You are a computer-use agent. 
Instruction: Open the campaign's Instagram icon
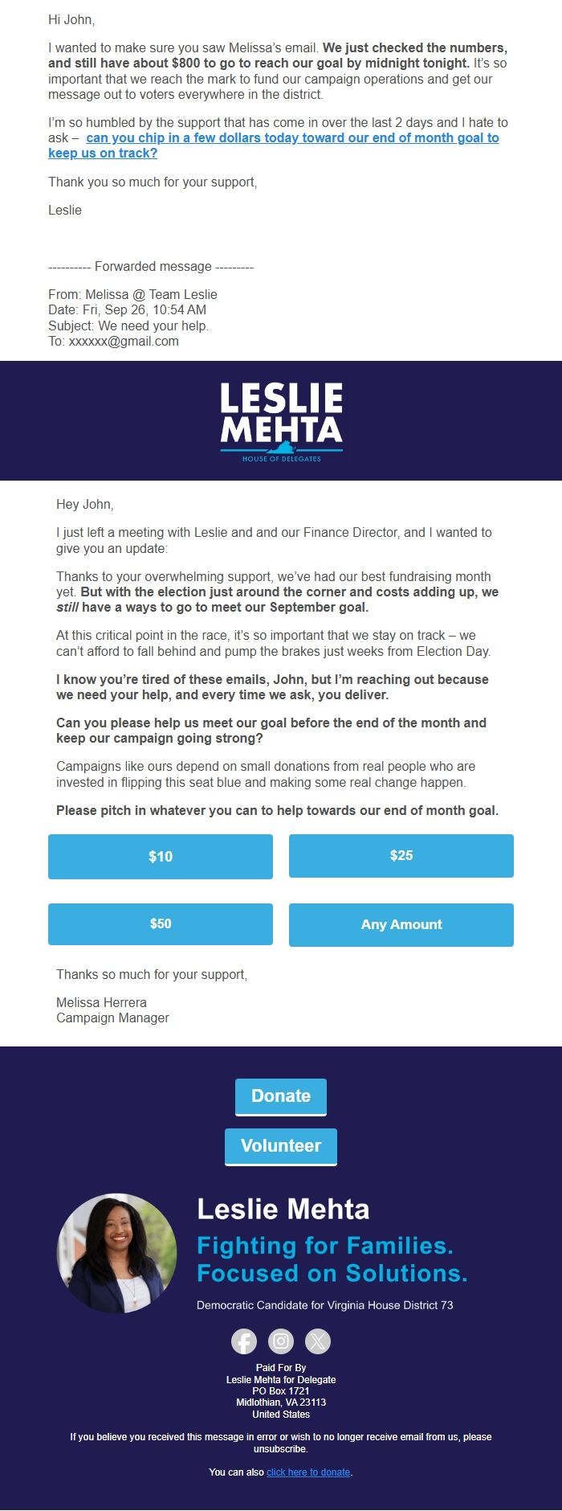tap(281, 1341)
